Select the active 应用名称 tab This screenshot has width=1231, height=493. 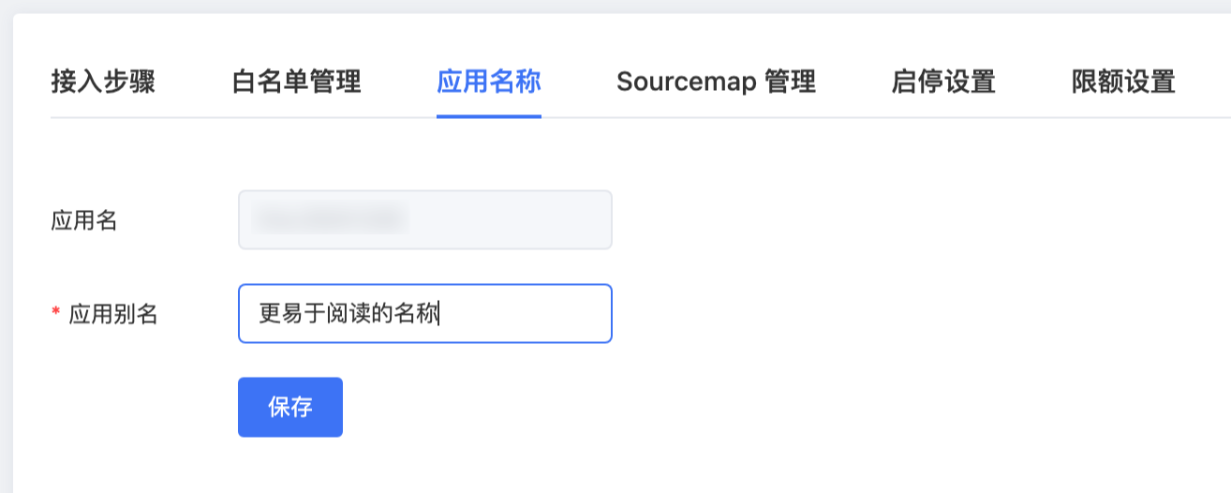[489, 82]
